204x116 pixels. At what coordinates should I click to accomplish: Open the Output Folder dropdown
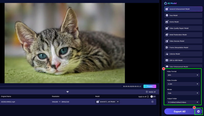coord(183,102)
